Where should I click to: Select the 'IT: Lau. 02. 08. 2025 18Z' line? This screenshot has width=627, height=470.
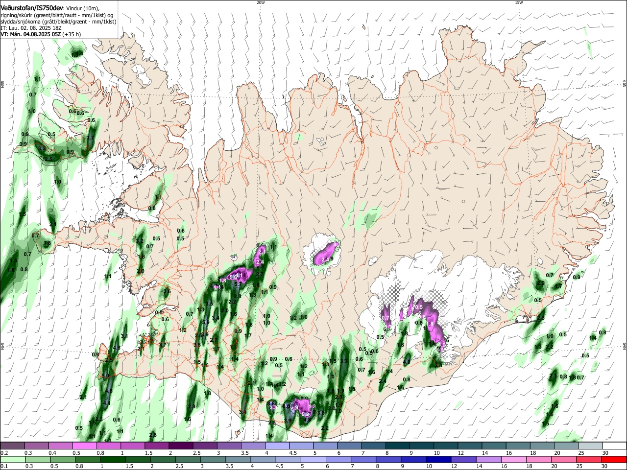pos(31,28)
